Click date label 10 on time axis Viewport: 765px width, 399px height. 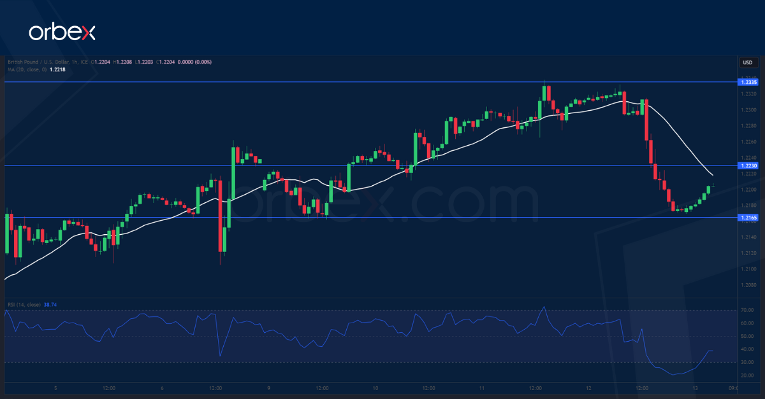tap(375, 388)
